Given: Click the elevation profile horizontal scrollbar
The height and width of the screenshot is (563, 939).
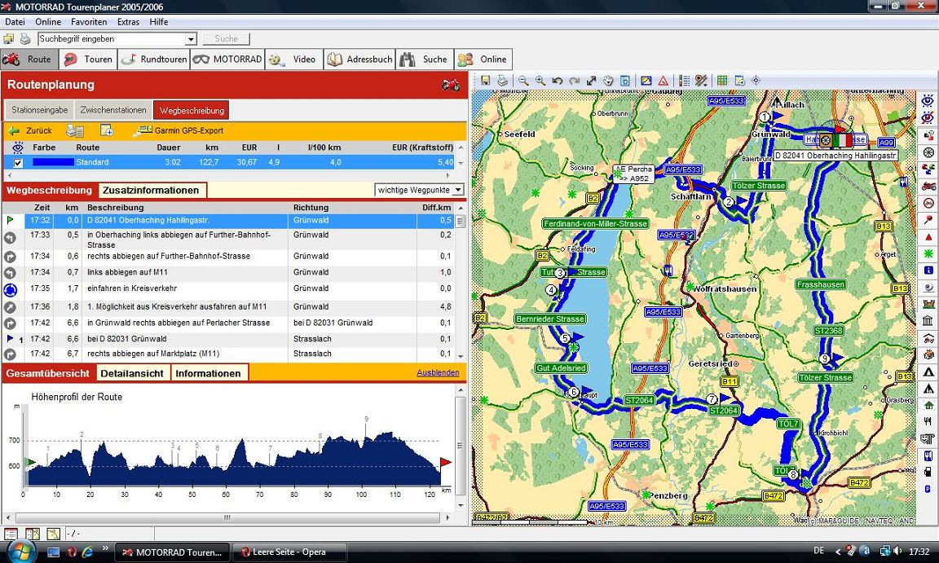Looking at the screenshot, I should [x=227, y=517].
